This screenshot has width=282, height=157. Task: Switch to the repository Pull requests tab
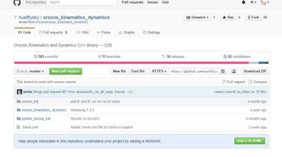[x=53, y=32]
